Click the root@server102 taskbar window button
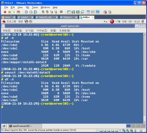Viewport: 147px width, 133px height. [x=25, y=126]
